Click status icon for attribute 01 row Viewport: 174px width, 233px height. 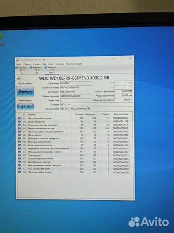19,118
